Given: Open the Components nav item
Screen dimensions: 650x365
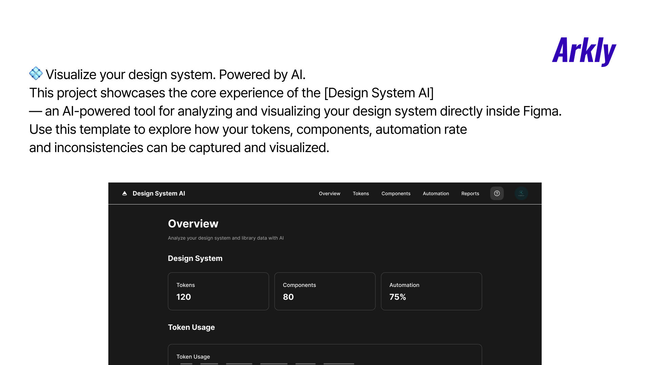Looking at the screenshot, I should pyautogui.click(x=396, y=194).
